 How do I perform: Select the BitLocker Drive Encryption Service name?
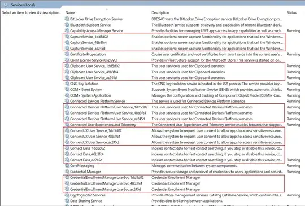tap(96, 19)
